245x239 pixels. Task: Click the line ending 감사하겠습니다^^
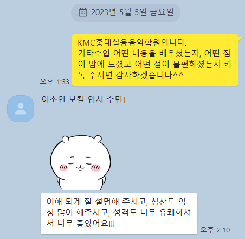(x=131, y=75)
